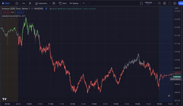
Task: Expand the TRENDS layout dropdown arrow
Action: tap(154, 3)
